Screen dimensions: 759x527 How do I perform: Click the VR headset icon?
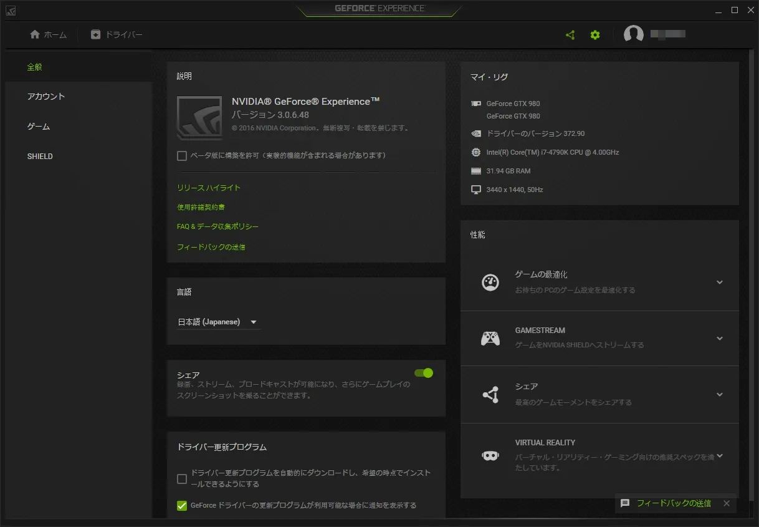490,455
